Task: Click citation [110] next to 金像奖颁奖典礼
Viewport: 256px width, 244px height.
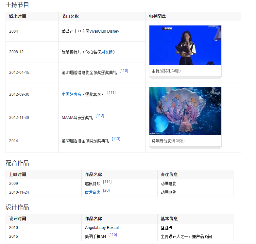Action: coord(124,71)
